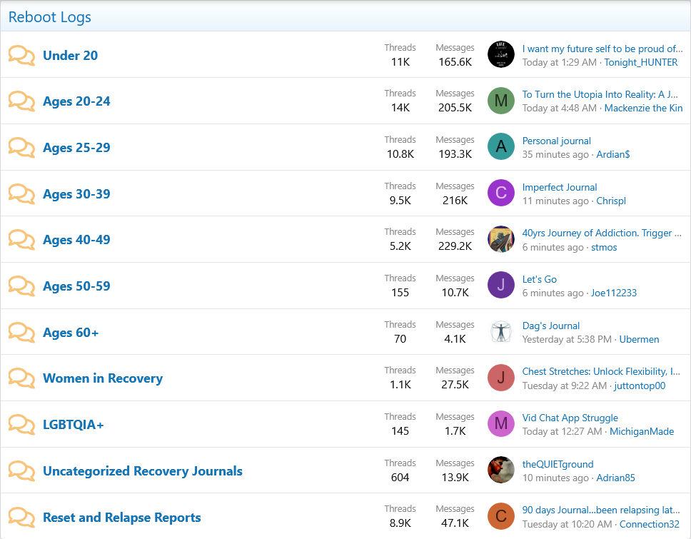The image size is (691, 539).
Task: Click the chat bubble icon beside Under 20
Action: coord(21,56)
